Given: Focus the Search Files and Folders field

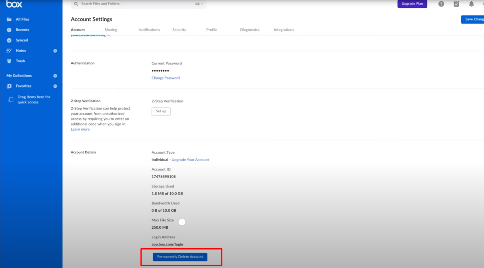Looking at the screenshot, I should (x=138, y=4).
